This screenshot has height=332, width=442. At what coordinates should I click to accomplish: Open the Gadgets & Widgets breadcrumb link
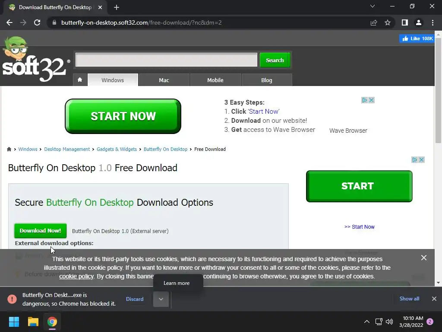pyautogui.click(x=117, y=149)
